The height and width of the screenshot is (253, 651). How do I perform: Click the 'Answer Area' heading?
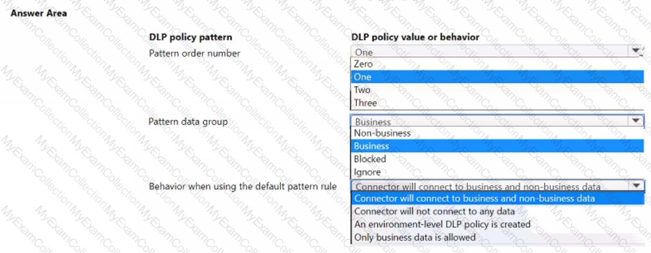[39, 13]
